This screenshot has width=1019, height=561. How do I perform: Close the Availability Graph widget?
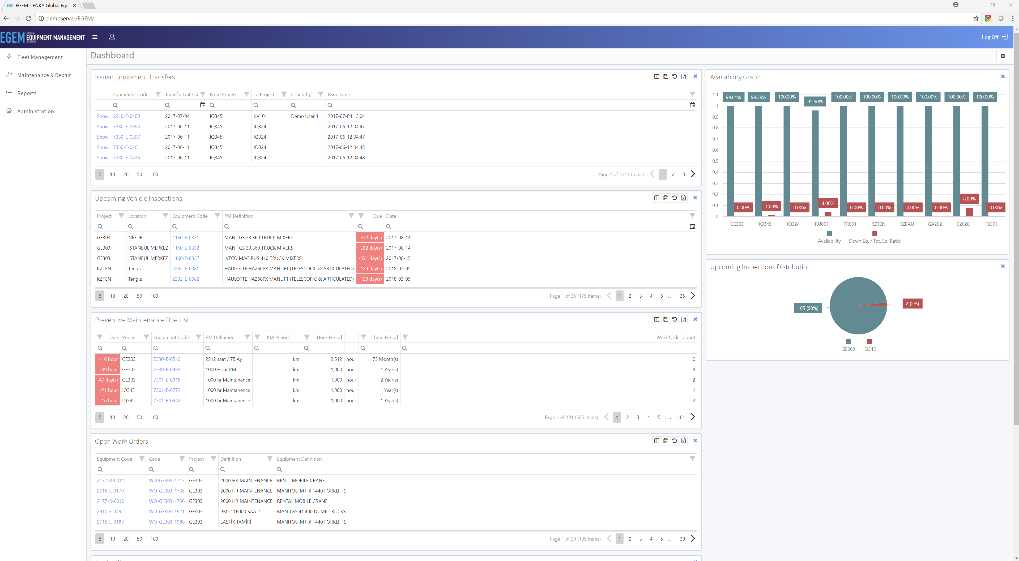coord(1003,76)
